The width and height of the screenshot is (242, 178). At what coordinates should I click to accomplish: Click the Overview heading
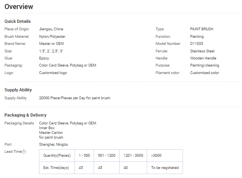coord(19,7)
